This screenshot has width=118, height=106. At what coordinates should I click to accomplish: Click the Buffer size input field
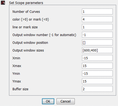pyautogui.click(x=97, y=89)
